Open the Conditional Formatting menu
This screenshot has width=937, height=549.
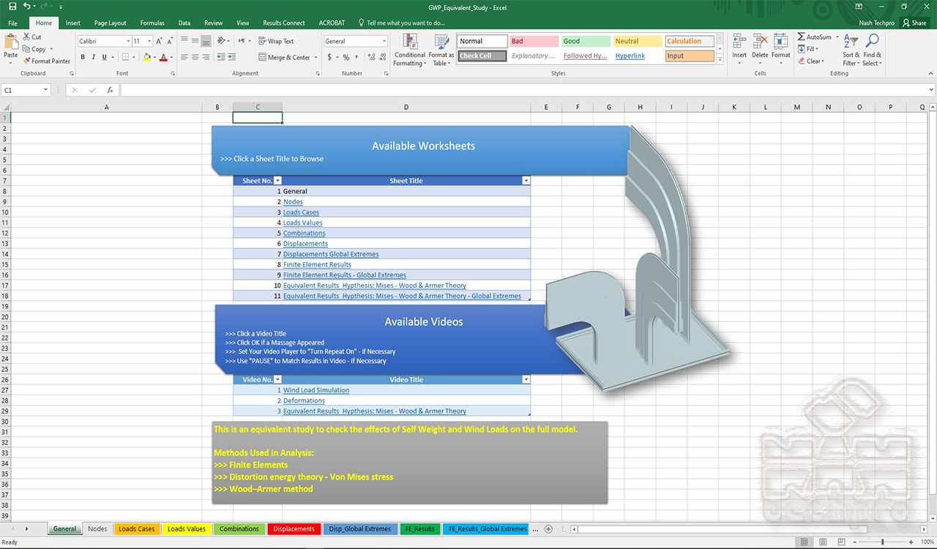click(x=409, y=50)
